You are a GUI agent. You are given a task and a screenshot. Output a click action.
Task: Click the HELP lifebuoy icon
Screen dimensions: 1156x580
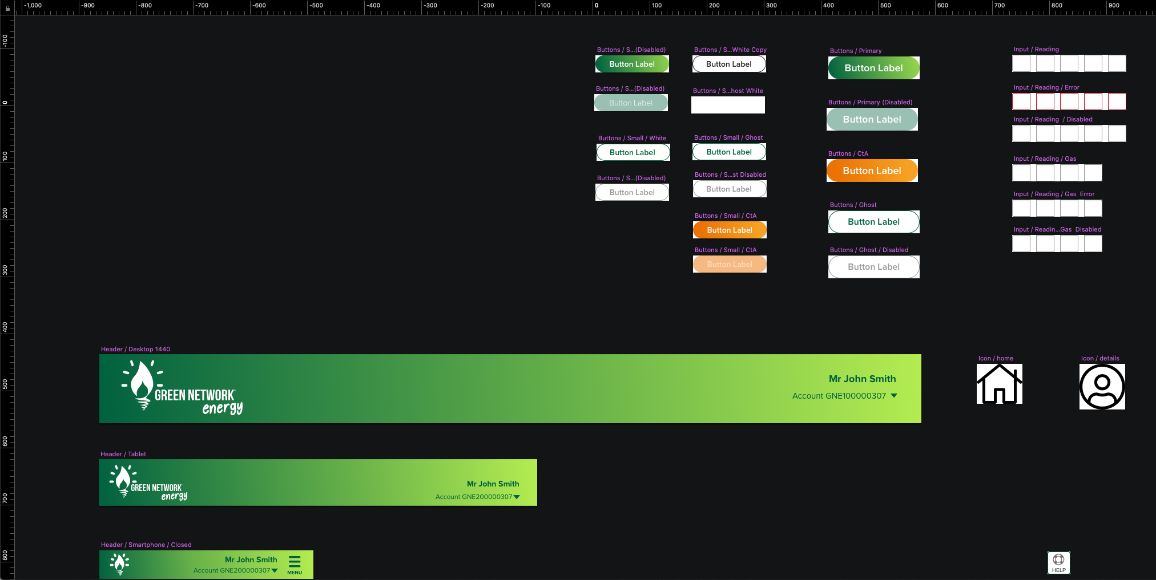point(1058,562)
